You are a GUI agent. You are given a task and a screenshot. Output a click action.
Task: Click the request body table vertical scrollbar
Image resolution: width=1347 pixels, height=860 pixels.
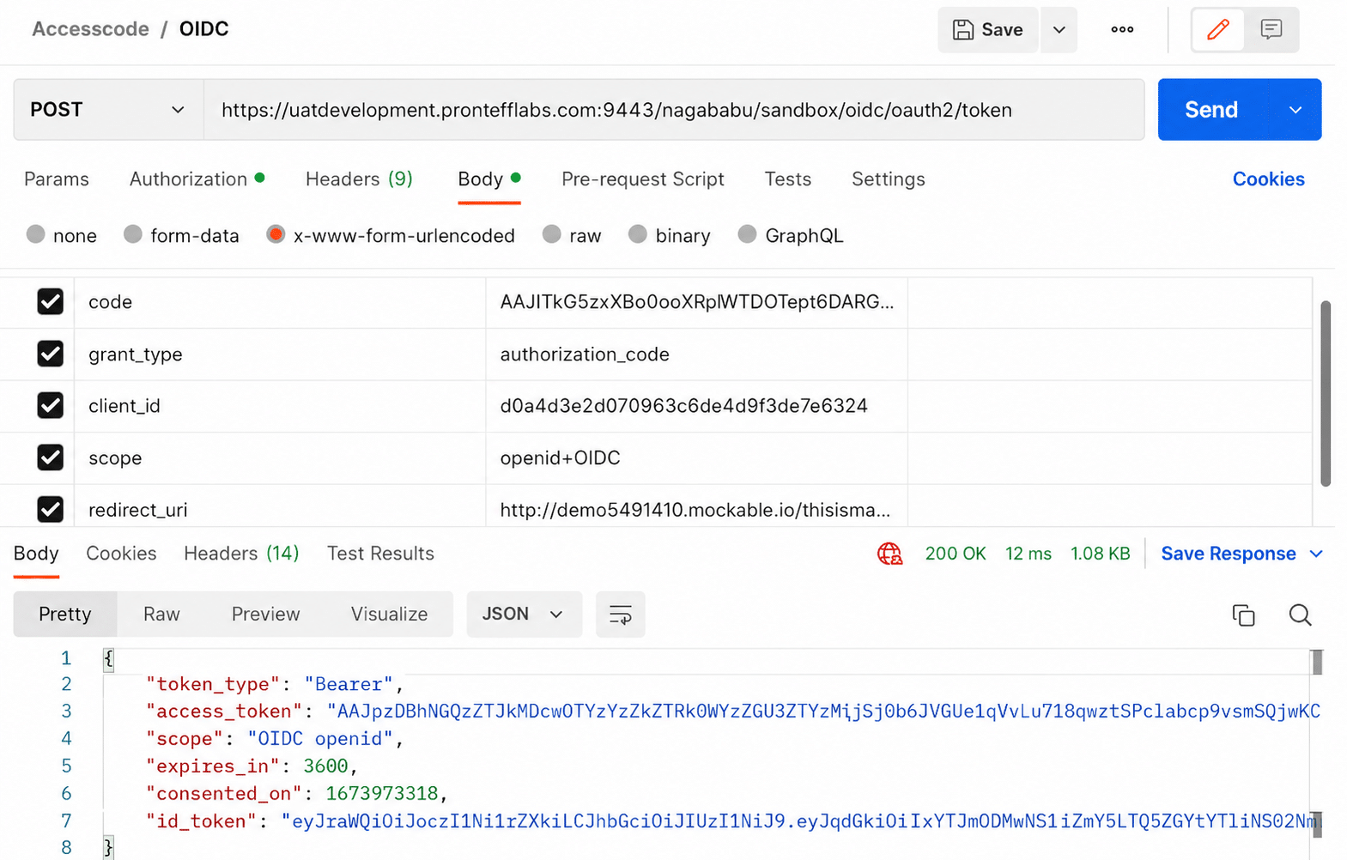coord(1326,394)
